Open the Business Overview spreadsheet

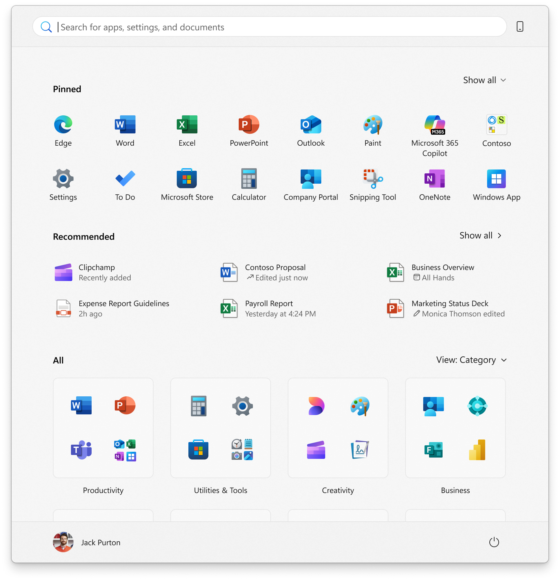click(x=430, y=273)
